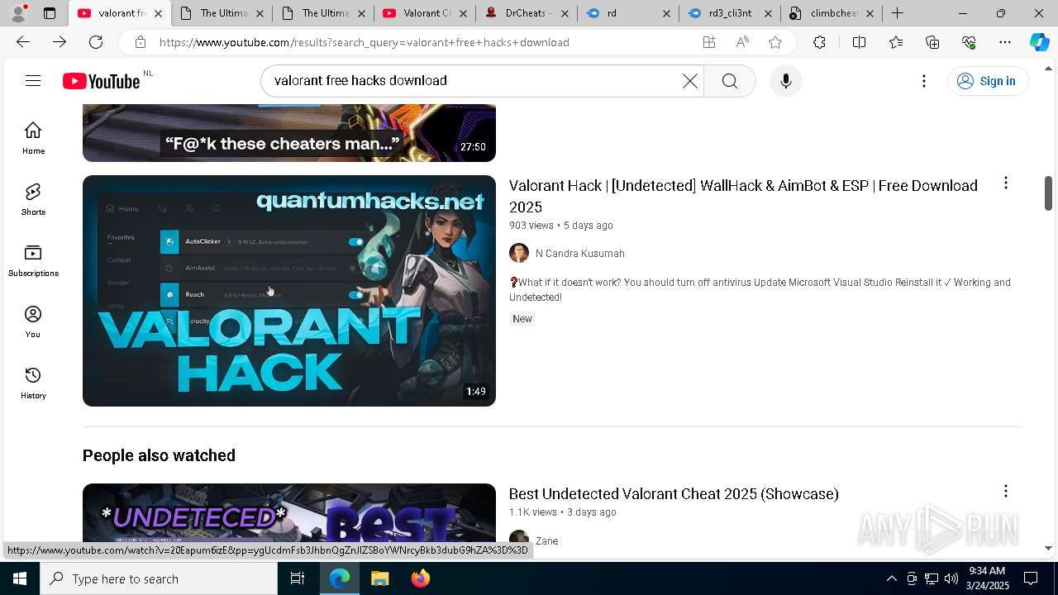Open notification center on taskbar
This screenshot has width=1058, height=595.
[x=1031, y=578]
